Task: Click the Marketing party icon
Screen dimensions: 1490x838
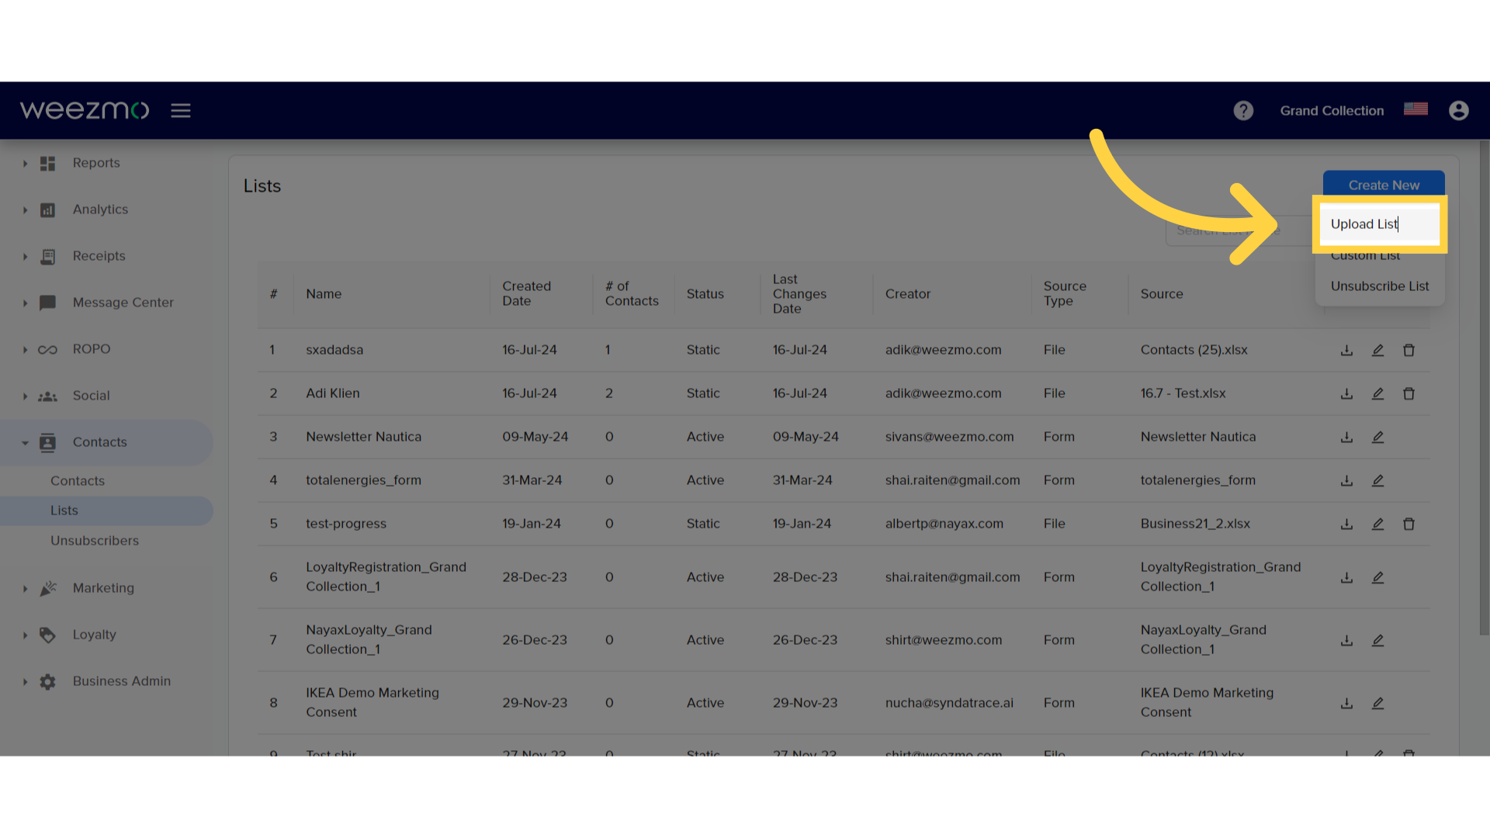Action: 47,588
